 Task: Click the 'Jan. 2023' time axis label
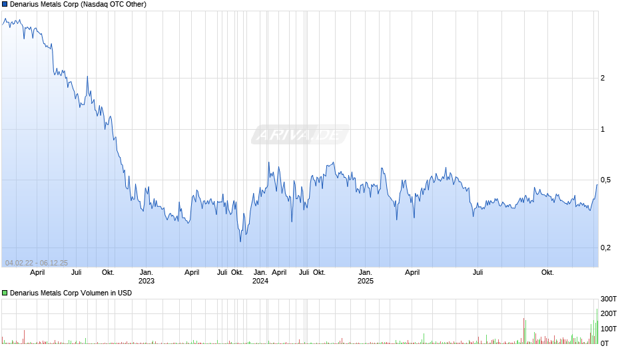(146, 277)
